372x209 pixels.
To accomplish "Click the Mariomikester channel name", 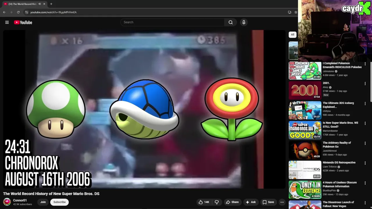I will [x=330, y=131].
